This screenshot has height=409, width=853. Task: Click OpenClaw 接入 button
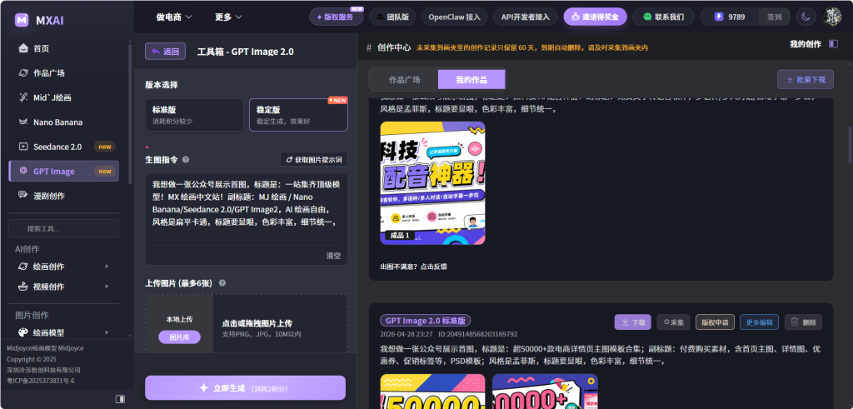[454, 17]
